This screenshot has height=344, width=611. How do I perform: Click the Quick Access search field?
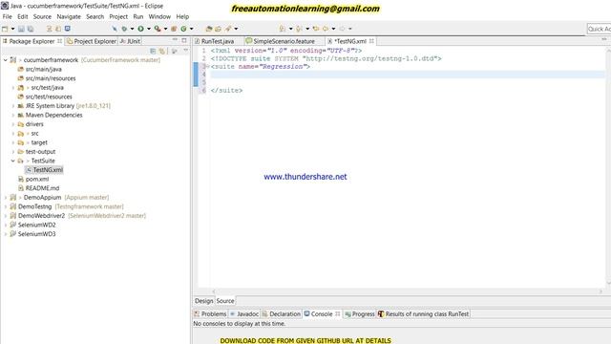(599, 29)
